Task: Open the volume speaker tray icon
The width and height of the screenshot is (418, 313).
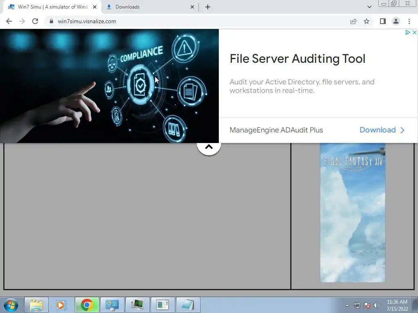Action: click(377, 305)
